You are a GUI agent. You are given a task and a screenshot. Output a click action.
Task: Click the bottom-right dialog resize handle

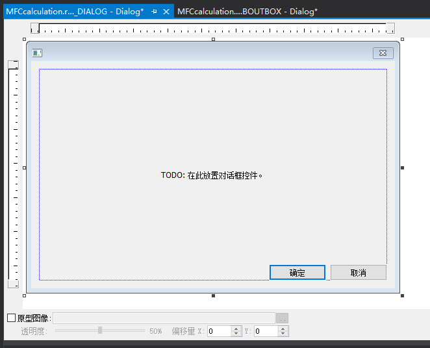click(x=402, y=295)
